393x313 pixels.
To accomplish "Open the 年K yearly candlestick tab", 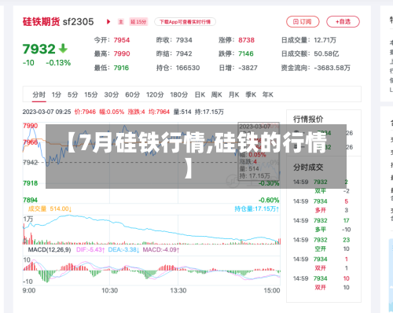I will click(268, 94).
